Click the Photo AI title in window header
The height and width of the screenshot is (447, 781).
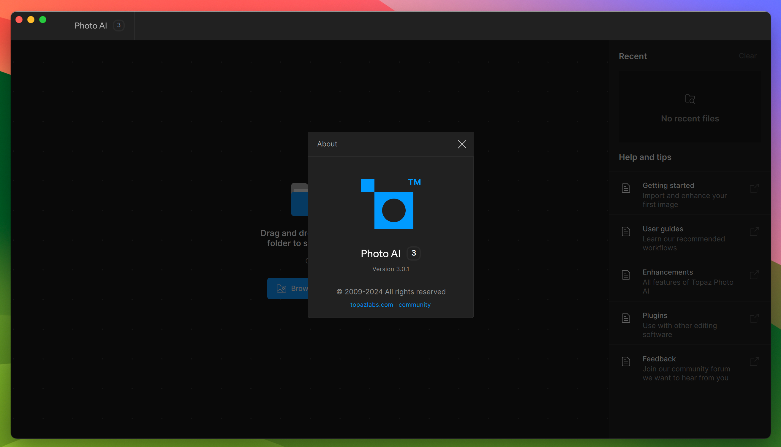91,26
